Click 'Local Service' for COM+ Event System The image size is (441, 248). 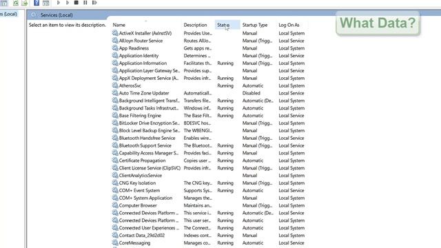[x=291, y=190]
